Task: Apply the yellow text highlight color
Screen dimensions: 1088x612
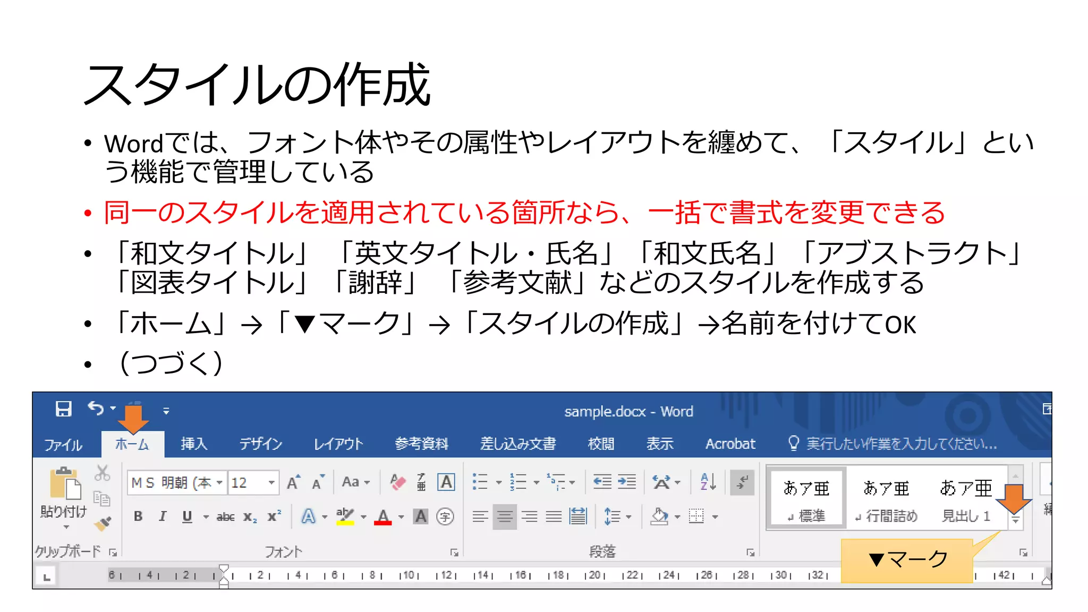Action: (345, 516)
